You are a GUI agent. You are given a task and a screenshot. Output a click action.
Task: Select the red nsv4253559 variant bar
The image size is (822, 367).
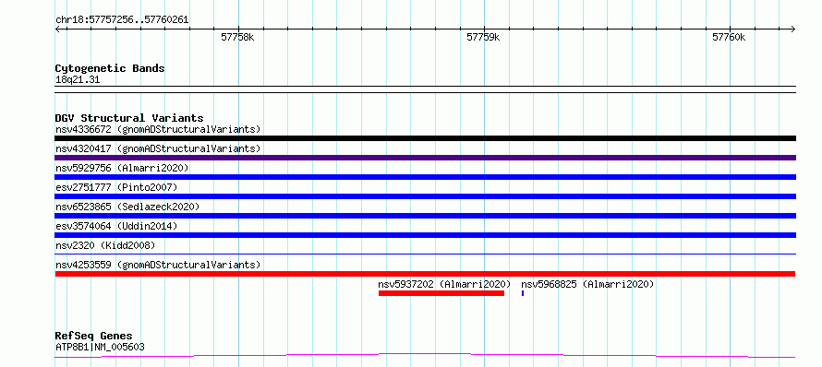tap(425, 274)
